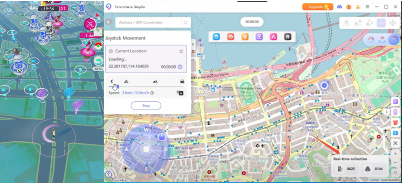
Task: Click the blue smiling face toolbar icon
Action: click(x=217, y=37)
